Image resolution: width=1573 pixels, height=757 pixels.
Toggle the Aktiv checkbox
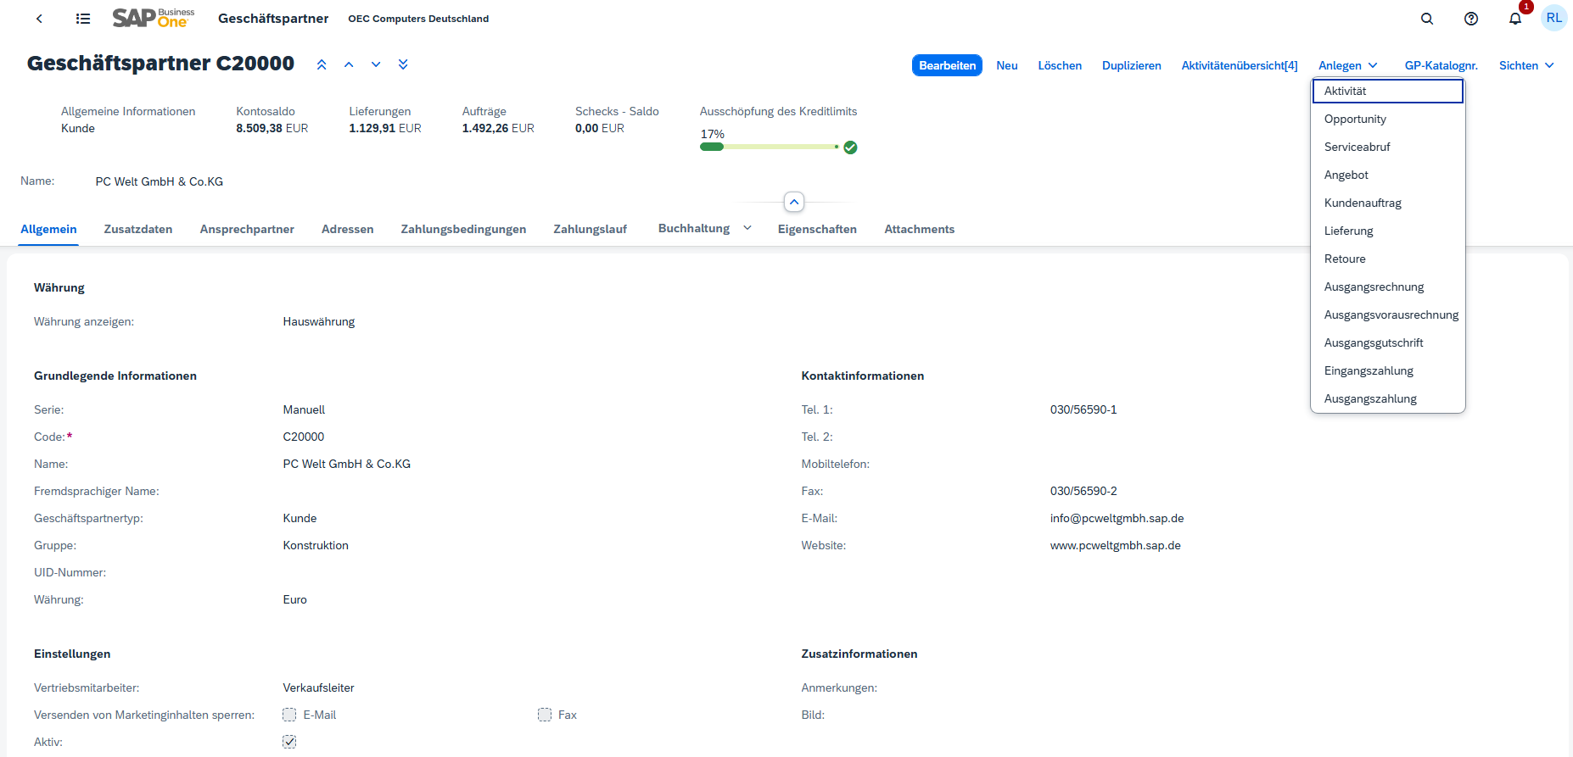[289, 742]
